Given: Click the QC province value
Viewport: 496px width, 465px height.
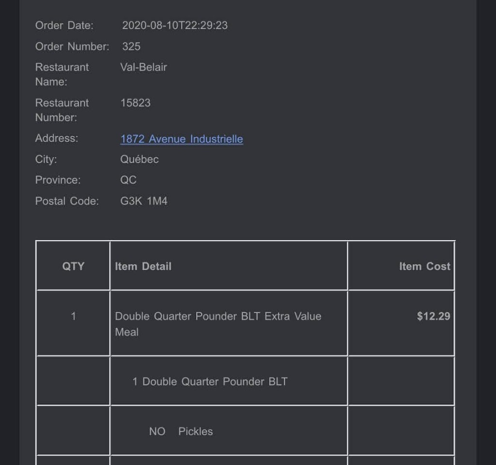Looking at the screenshot, I should [x=128, y=180].
